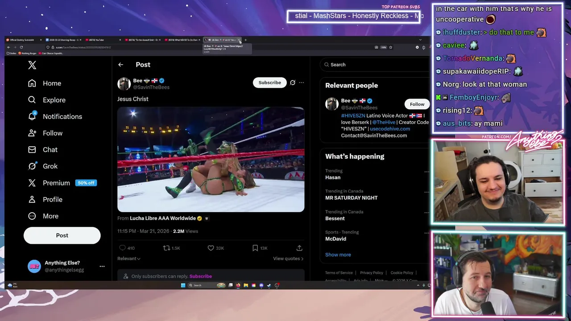Follow Bee in Relevant people

coord(417,104)
